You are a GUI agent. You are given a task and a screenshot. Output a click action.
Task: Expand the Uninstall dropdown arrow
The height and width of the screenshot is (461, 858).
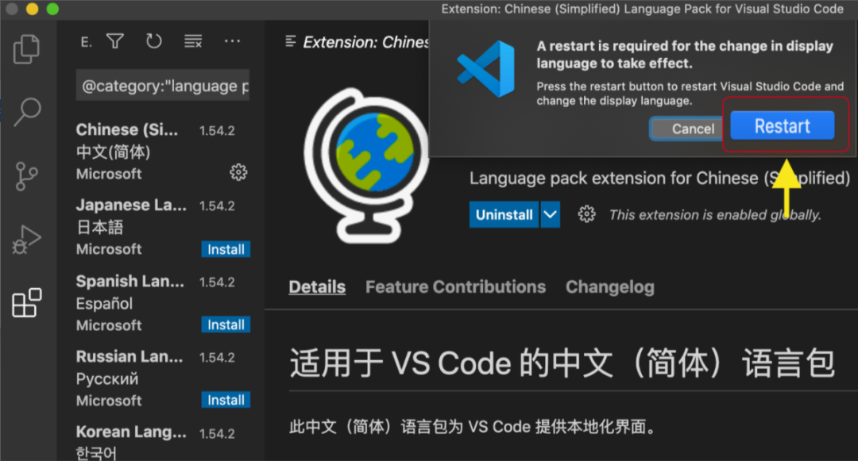pyautogui.click(x=551, y=215)
